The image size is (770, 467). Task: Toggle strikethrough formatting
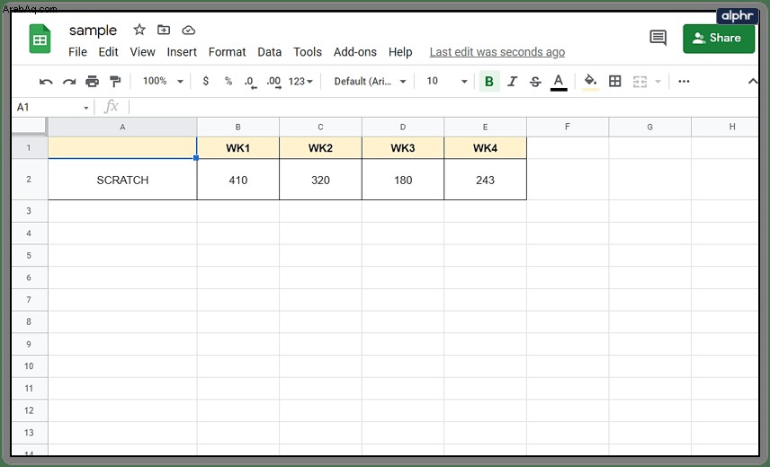point(535,82)
